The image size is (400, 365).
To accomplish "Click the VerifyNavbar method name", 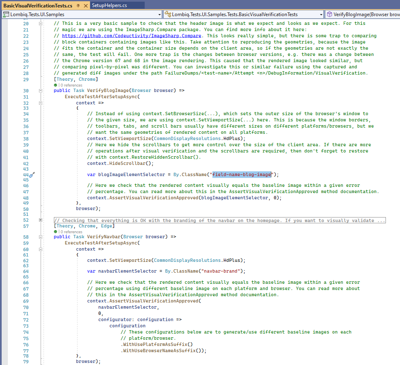I will point(104,237).
